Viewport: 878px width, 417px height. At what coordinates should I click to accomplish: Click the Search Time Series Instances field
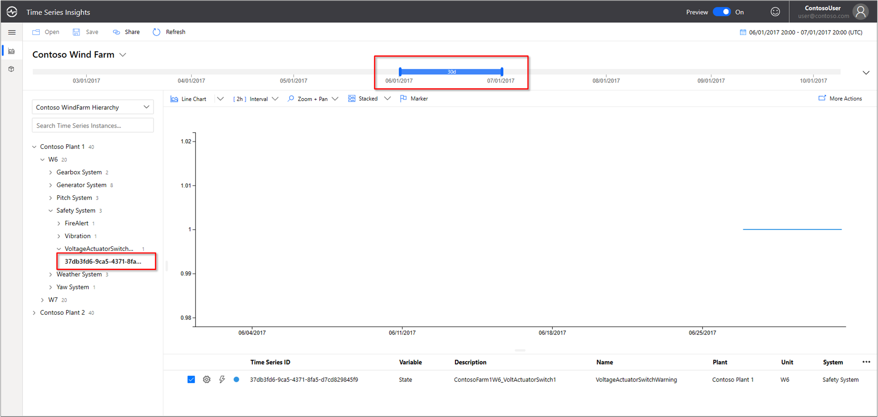tap(92, 125)
